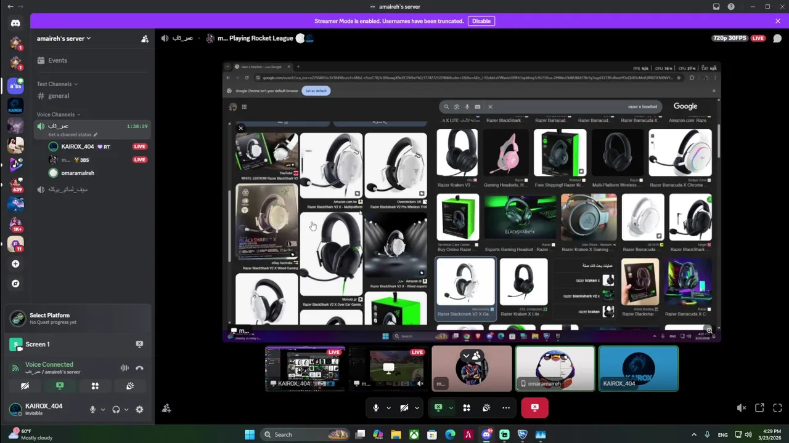Open the Select Platform quest panel
This screenshot has height=443, width=789.
click(x=77, y=318)
